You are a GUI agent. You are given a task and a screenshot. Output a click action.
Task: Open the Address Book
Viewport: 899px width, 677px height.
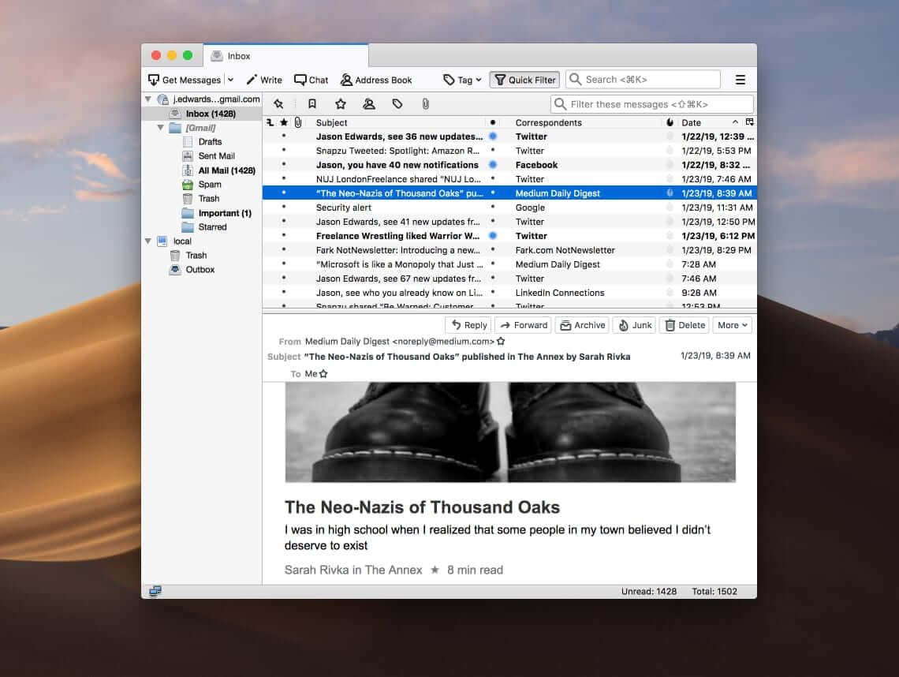pos(376,80)
